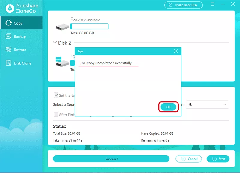The width and height of the screenshot is (240, 173).
Task: Switch to the Backup tab
Action: pyautogui.click(x=20, y=37)
